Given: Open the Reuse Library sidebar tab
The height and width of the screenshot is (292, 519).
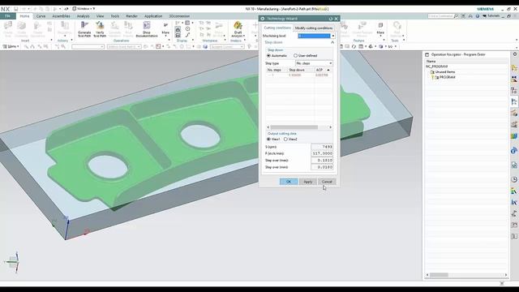Looking at the screenshot, I should coord(514,135).
